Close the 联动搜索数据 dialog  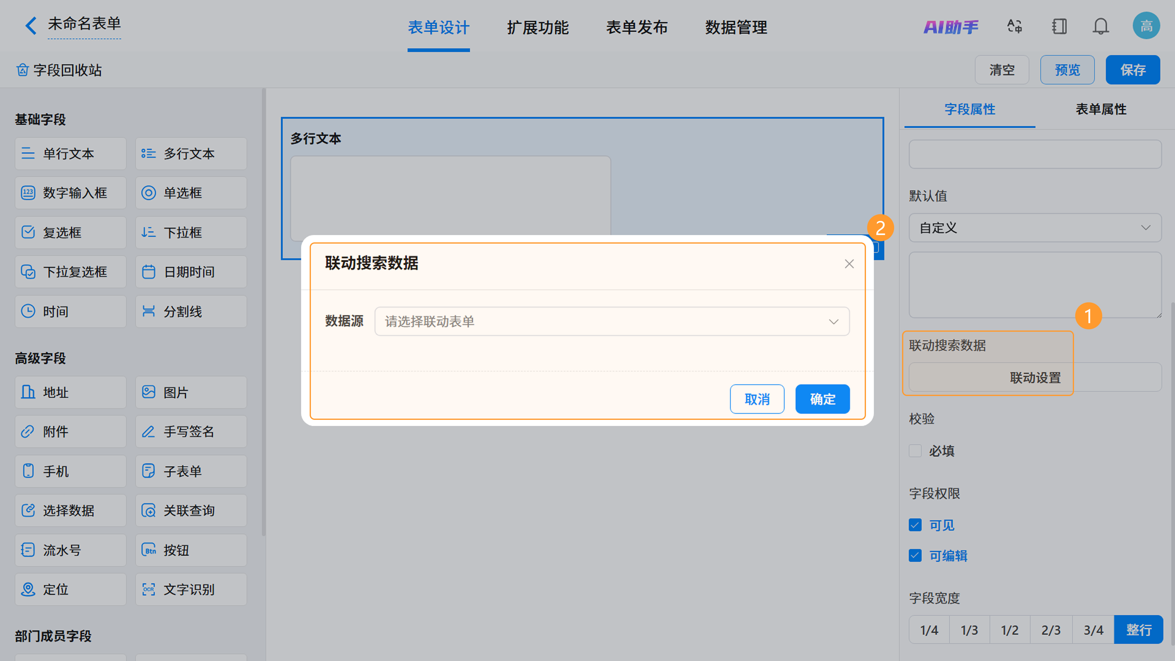point(849,264)
